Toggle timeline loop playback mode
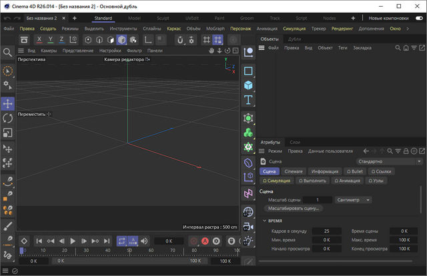The height and width of the screenshot is (276, 427). point(123,241)
